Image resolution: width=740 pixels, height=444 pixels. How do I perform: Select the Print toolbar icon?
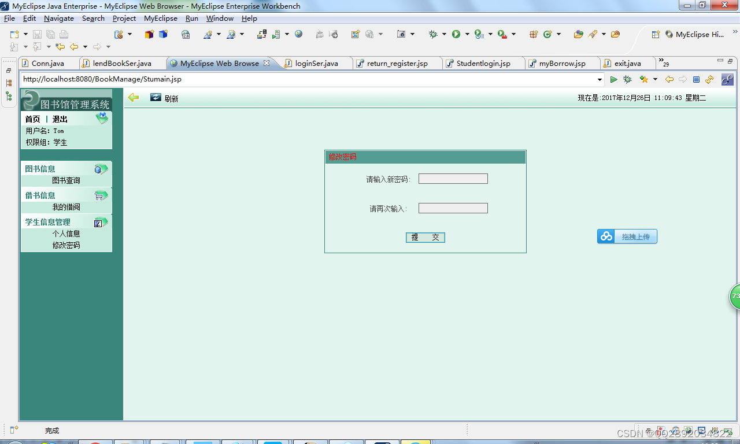(x=63, y=34)
